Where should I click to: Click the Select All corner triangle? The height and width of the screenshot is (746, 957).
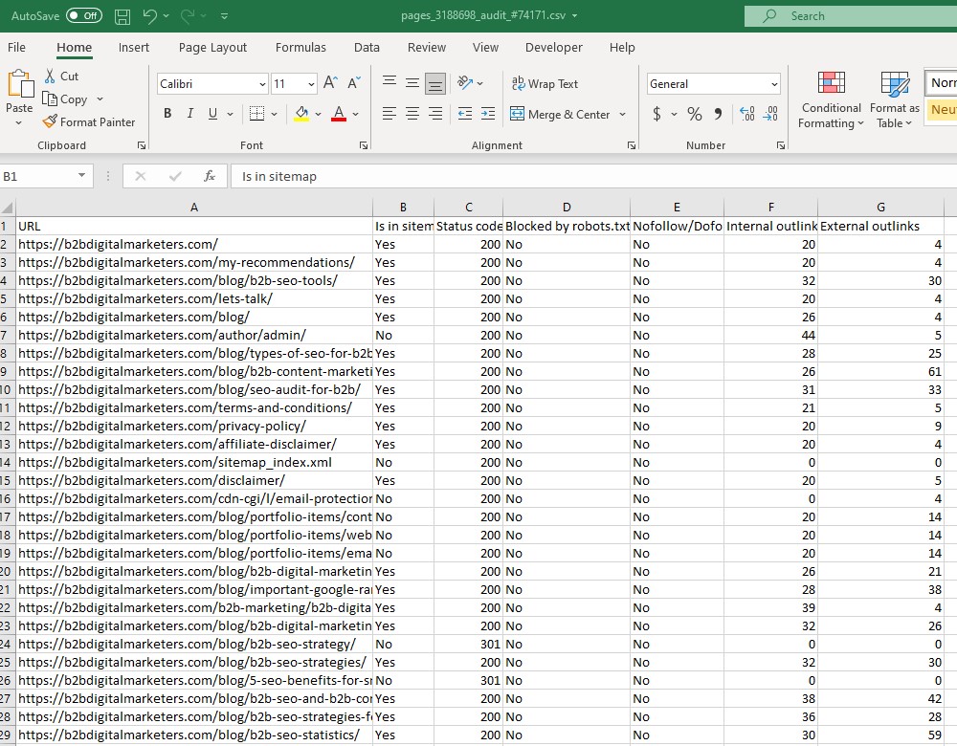[x=8, y=208]
